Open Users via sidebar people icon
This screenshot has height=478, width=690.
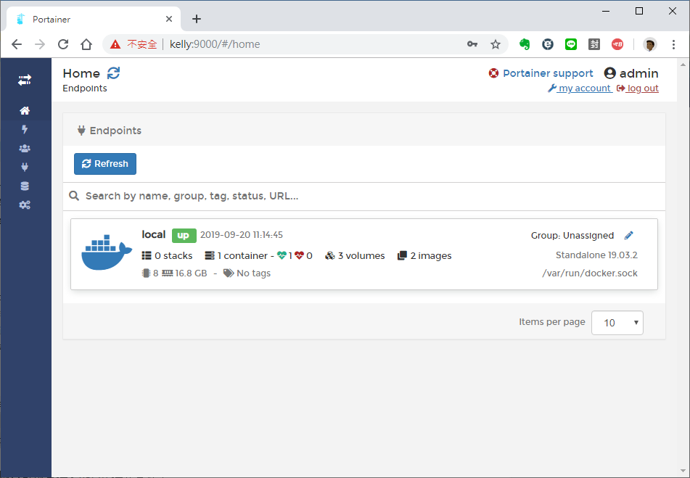tap(25, 148)
